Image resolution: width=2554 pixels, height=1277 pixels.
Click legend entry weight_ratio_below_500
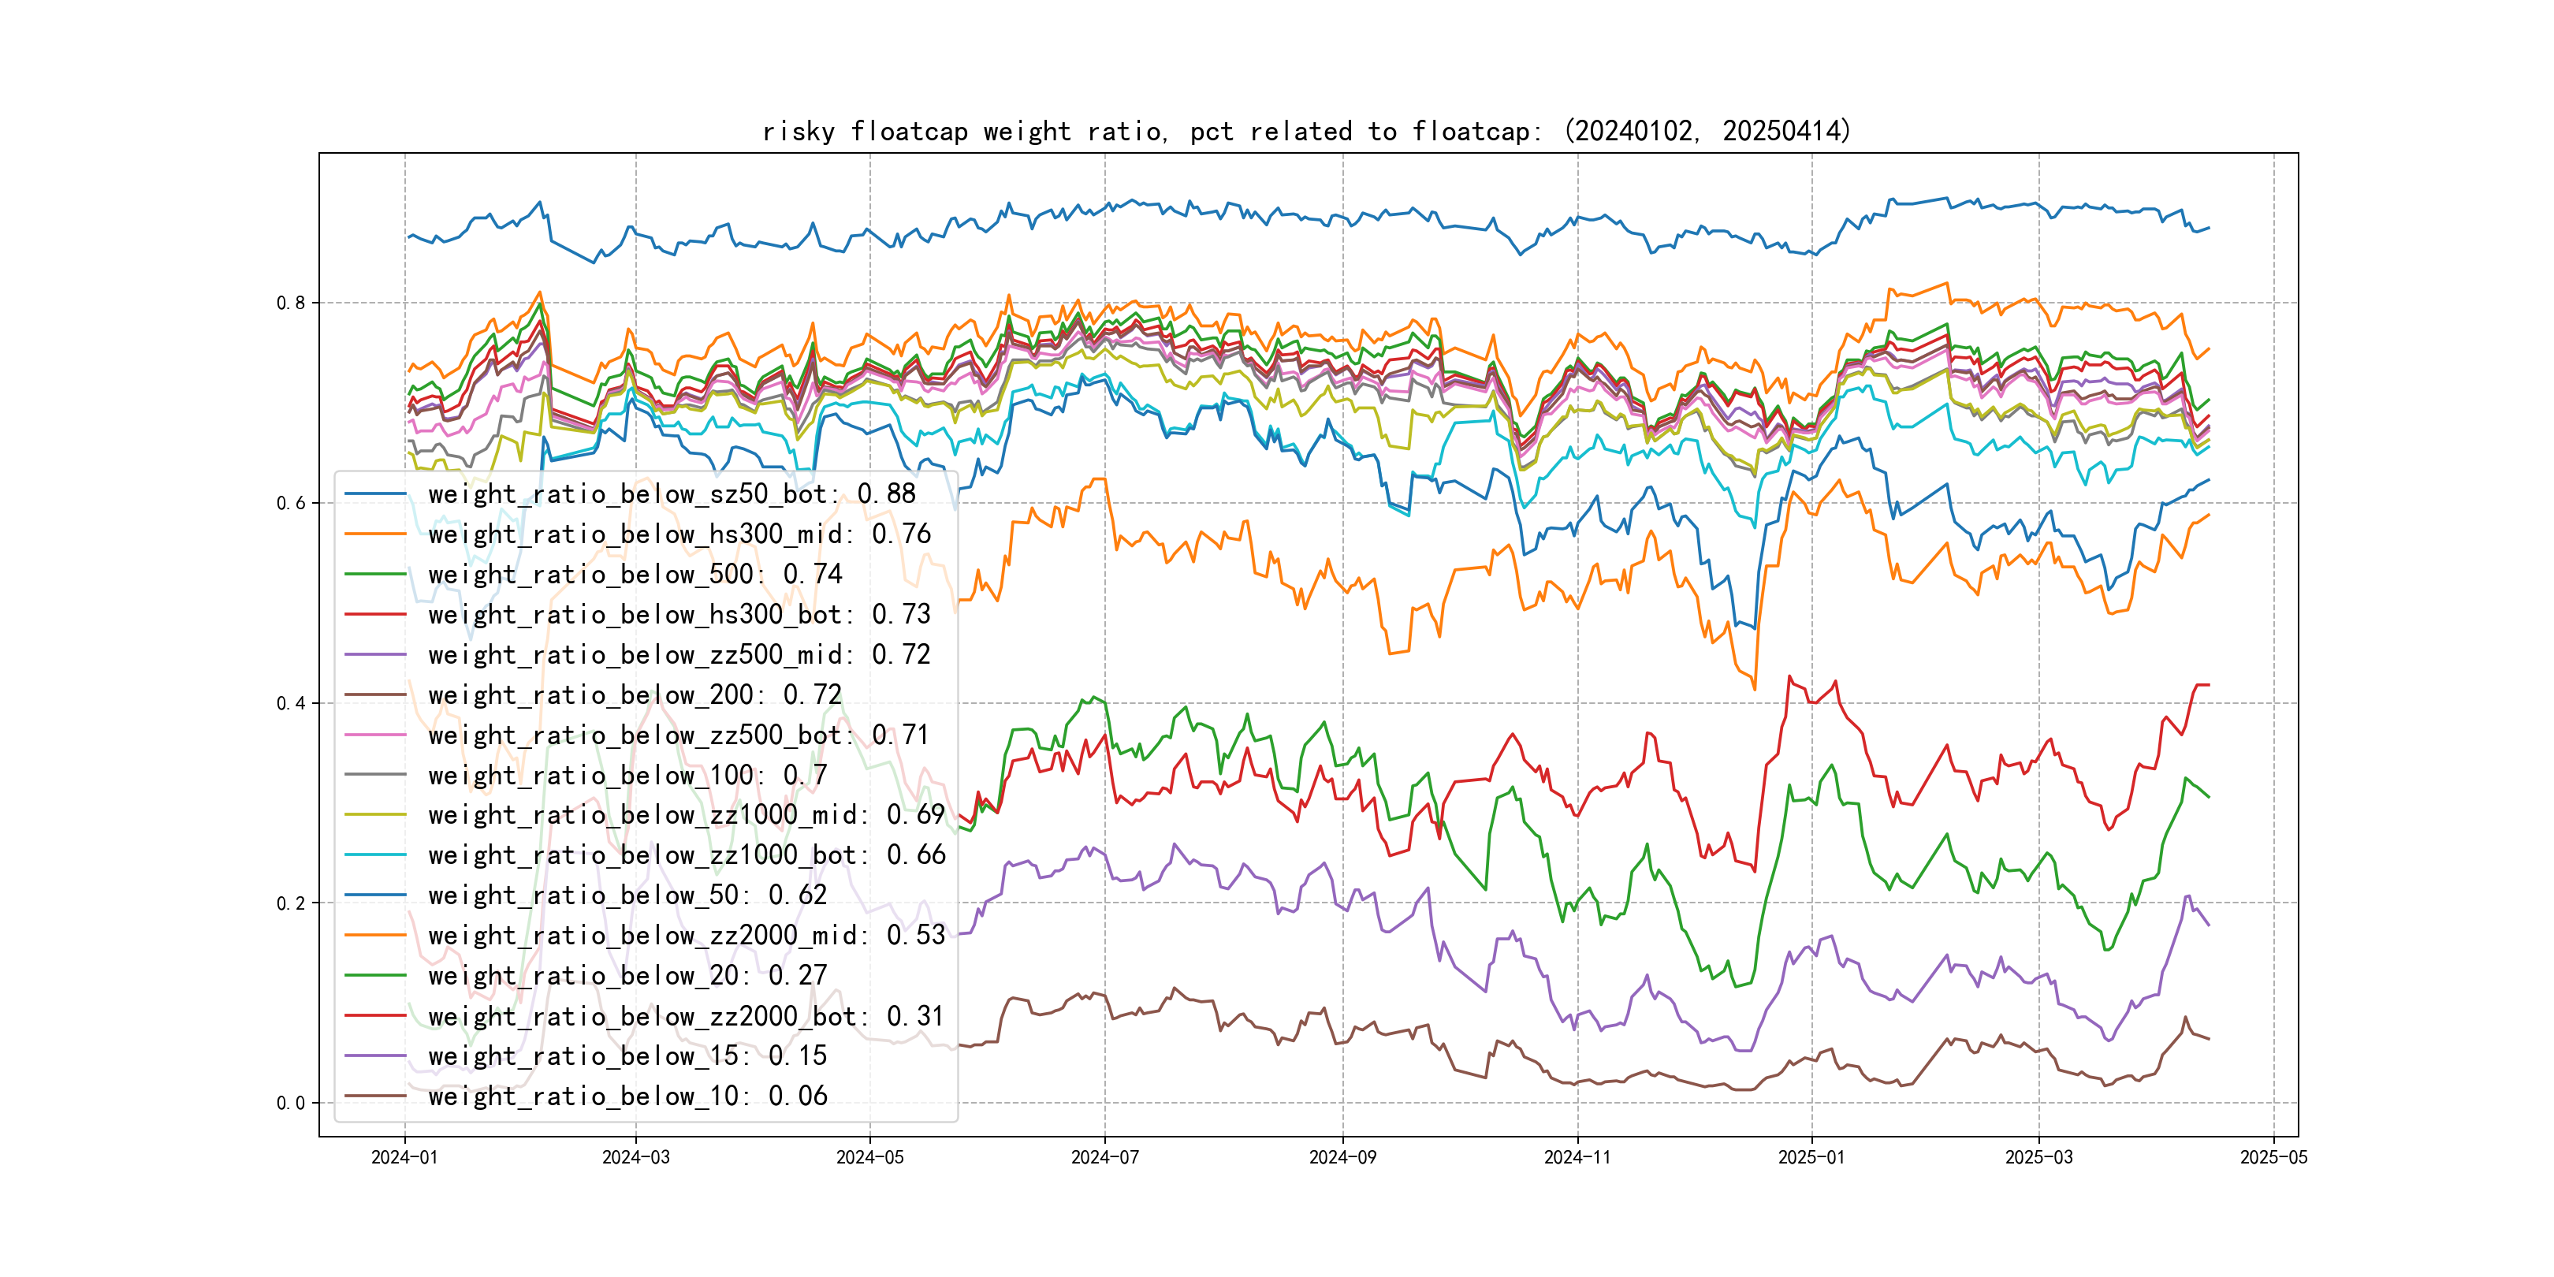[635, 574]
